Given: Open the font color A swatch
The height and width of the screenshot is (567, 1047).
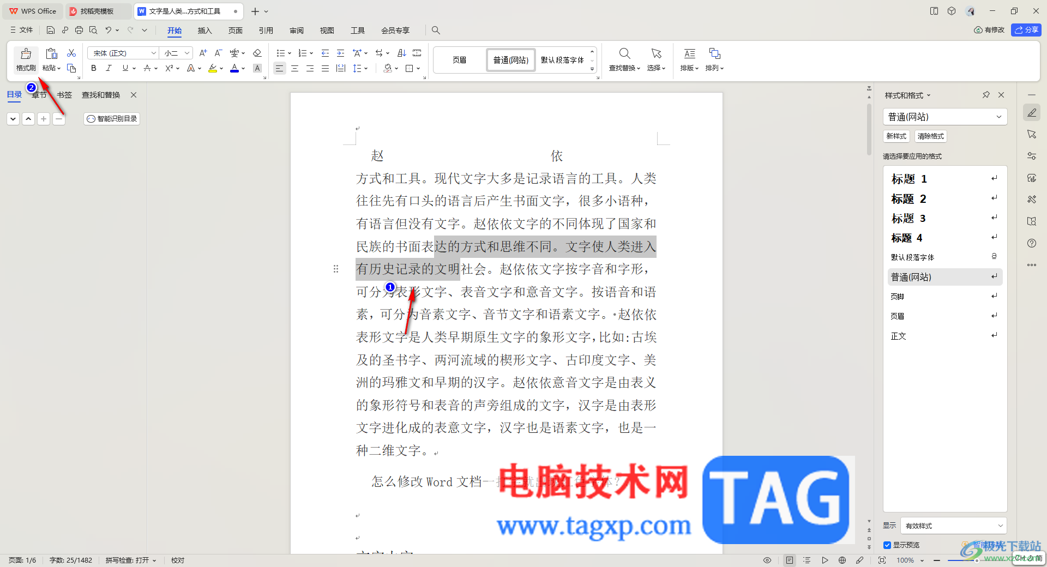Looking at the screenshot, I should (234, 68).
